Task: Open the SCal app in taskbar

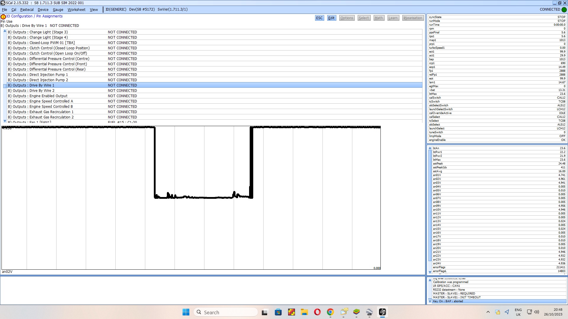Action: [x=382, y=312]
